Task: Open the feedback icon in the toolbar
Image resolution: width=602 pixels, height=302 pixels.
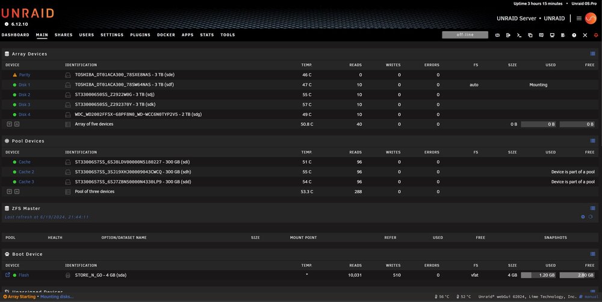Action: [541, 35]
